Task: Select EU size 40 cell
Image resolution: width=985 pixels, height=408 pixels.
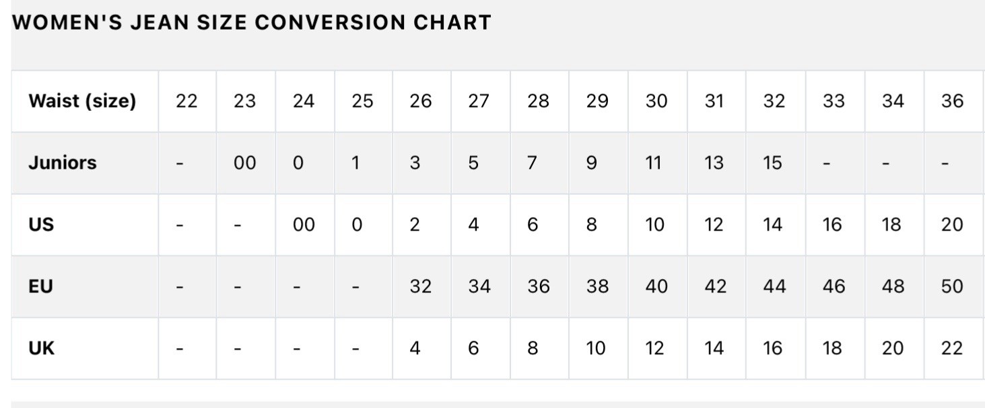Action: [656, 287]
